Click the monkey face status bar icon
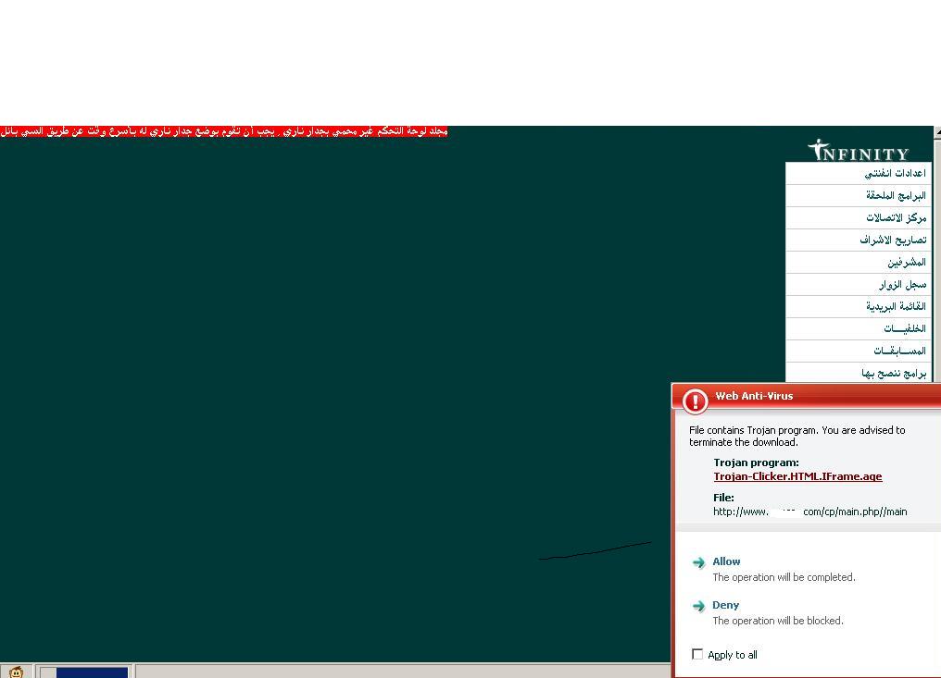This screenshot has width=941, height=678. coord(16,672)
